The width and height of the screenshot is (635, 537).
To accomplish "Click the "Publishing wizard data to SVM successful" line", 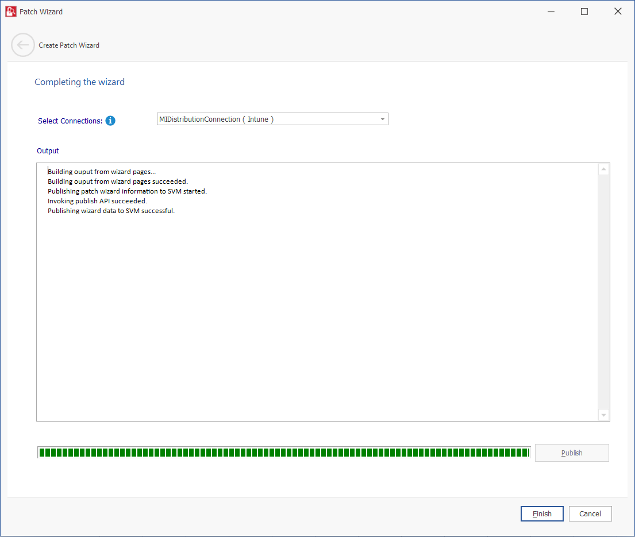I will pyautogui.click(x=111, y=211).
